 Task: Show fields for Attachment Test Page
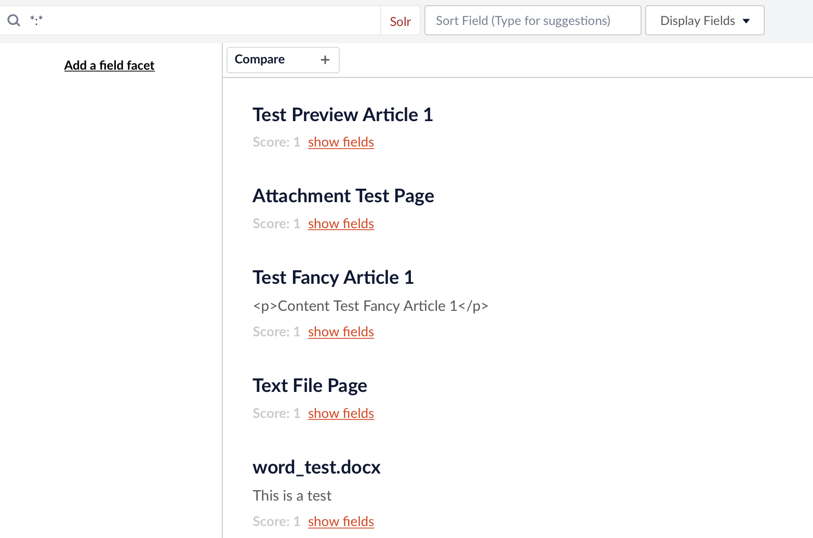tap(341, 224)
